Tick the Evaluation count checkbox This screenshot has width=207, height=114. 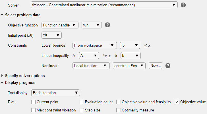pos(82,102)
